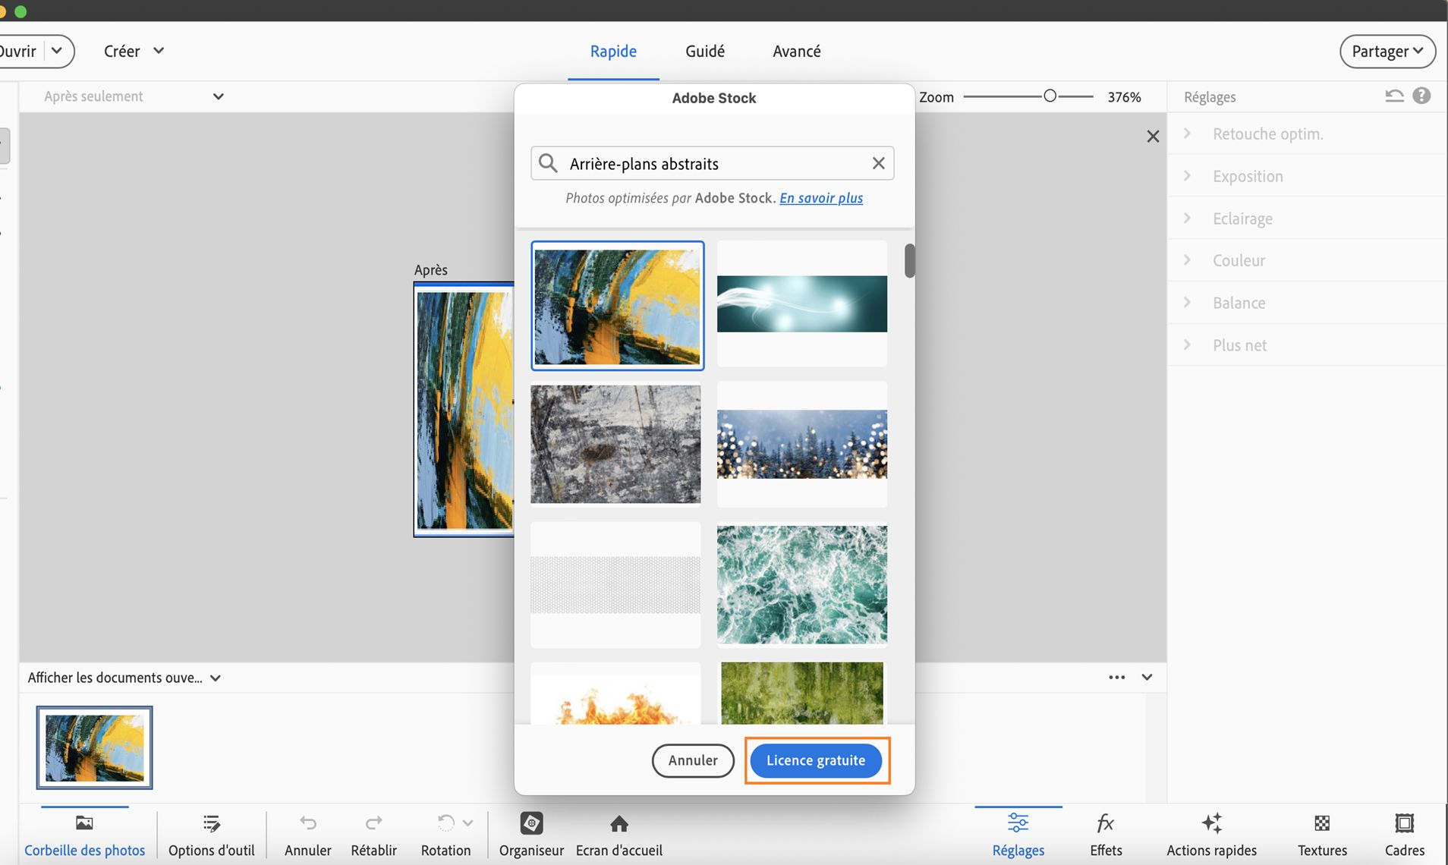Open the Organiseur
The image size is (1448, 865).
(531, 834)
